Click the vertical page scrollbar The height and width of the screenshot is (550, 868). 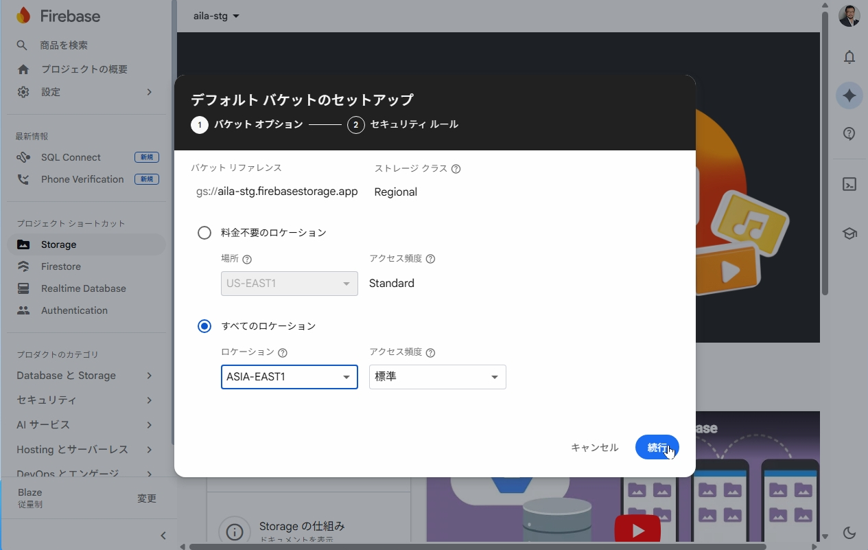point(825,154)
